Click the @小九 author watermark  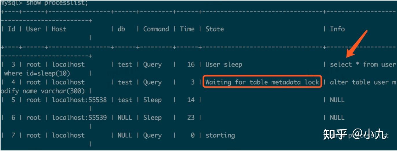(x=369, y=135)
